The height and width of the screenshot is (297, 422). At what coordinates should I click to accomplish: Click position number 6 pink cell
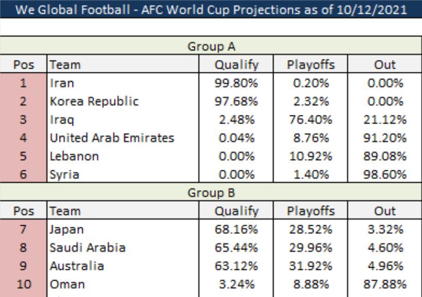23,175
